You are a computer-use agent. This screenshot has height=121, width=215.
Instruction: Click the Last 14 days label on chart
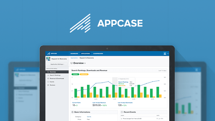click(162, 71)
